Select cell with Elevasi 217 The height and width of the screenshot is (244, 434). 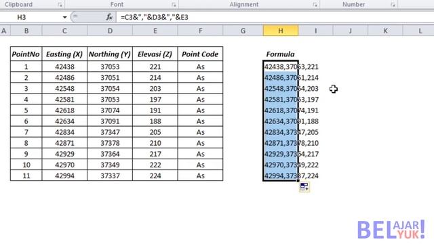coord(155,154)
